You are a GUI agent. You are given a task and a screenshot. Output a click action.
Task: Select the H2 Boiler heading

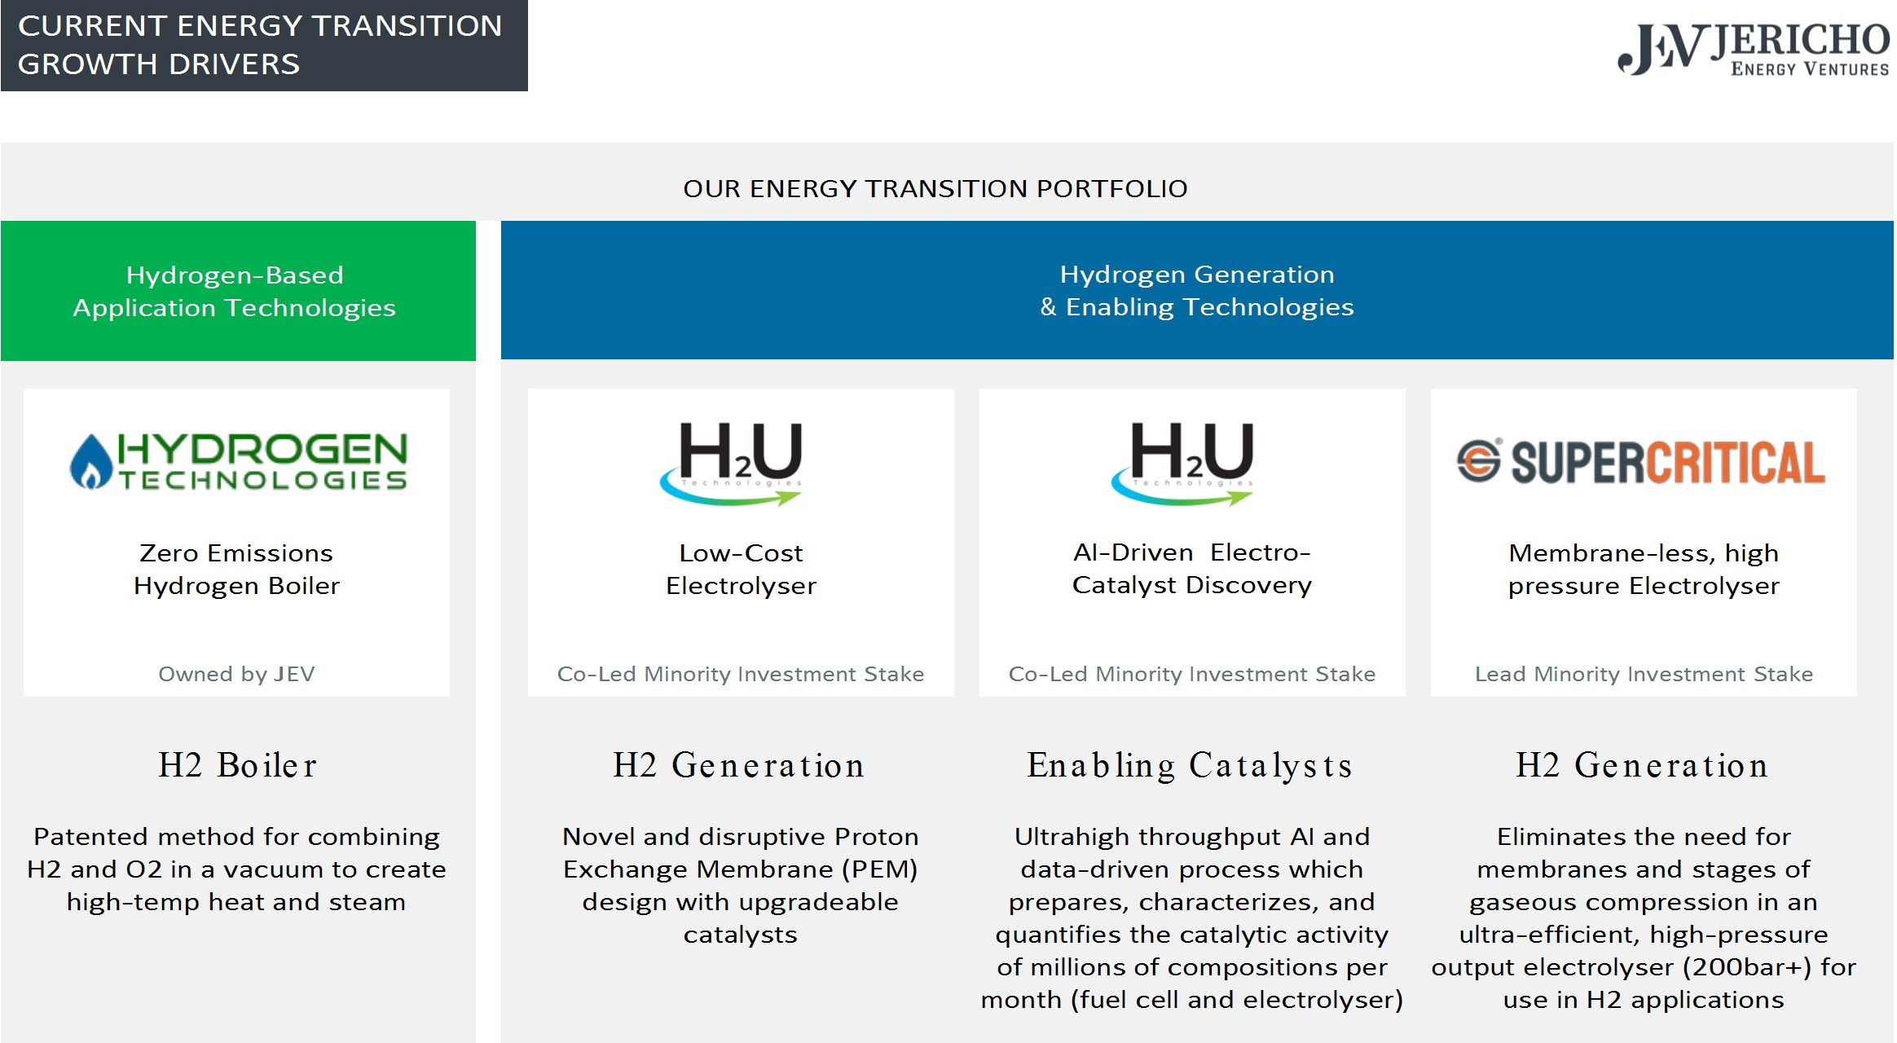237,765
